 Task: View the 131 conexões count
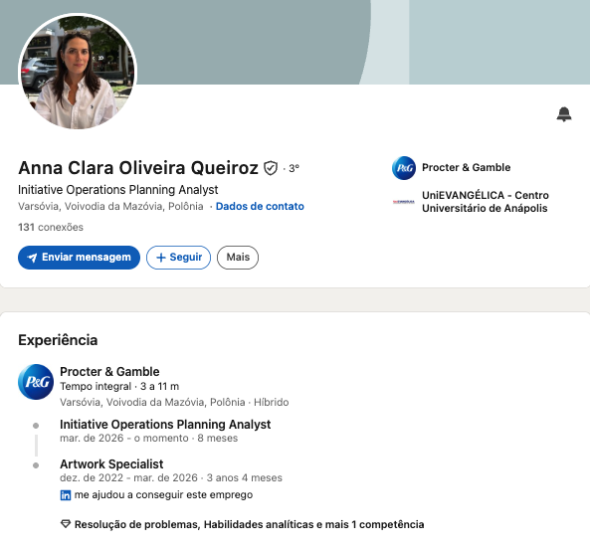pos(51,227)
